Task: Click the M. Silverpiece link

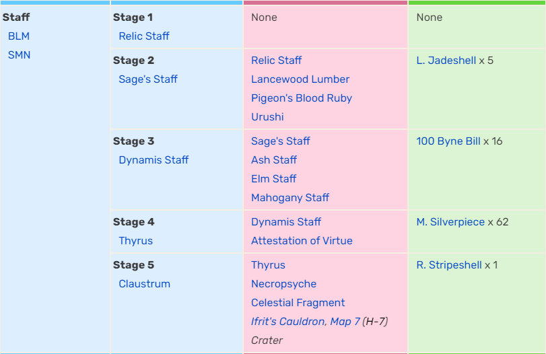Action: tap(450, 222)
